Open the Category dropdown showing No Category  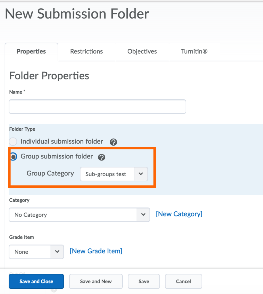tap(143, 215)
